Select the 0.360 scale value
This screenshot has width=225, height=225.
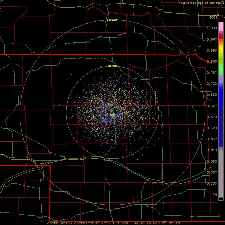[212, 161]
